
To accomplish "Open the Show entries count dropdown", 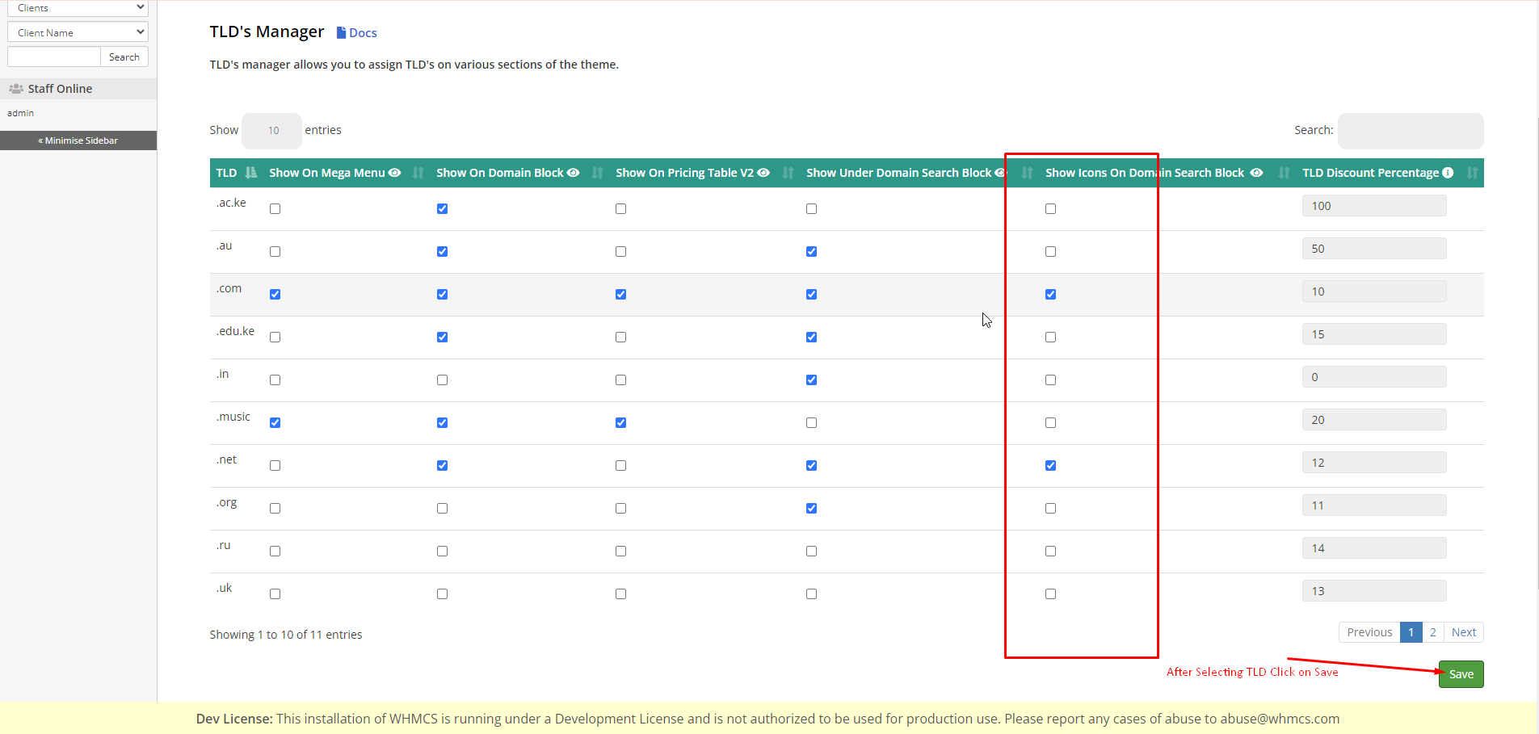I will click(272, 131).
